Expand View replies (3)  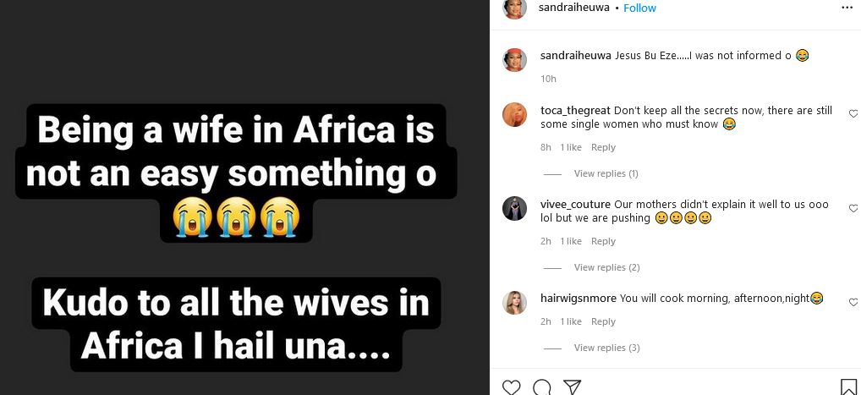(606, 348)
